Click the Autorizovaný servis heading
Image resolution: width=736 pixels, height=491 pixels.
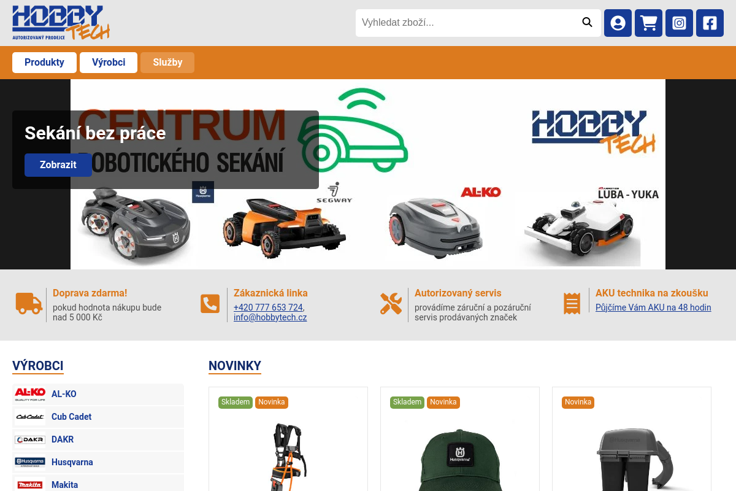[458, 293]
